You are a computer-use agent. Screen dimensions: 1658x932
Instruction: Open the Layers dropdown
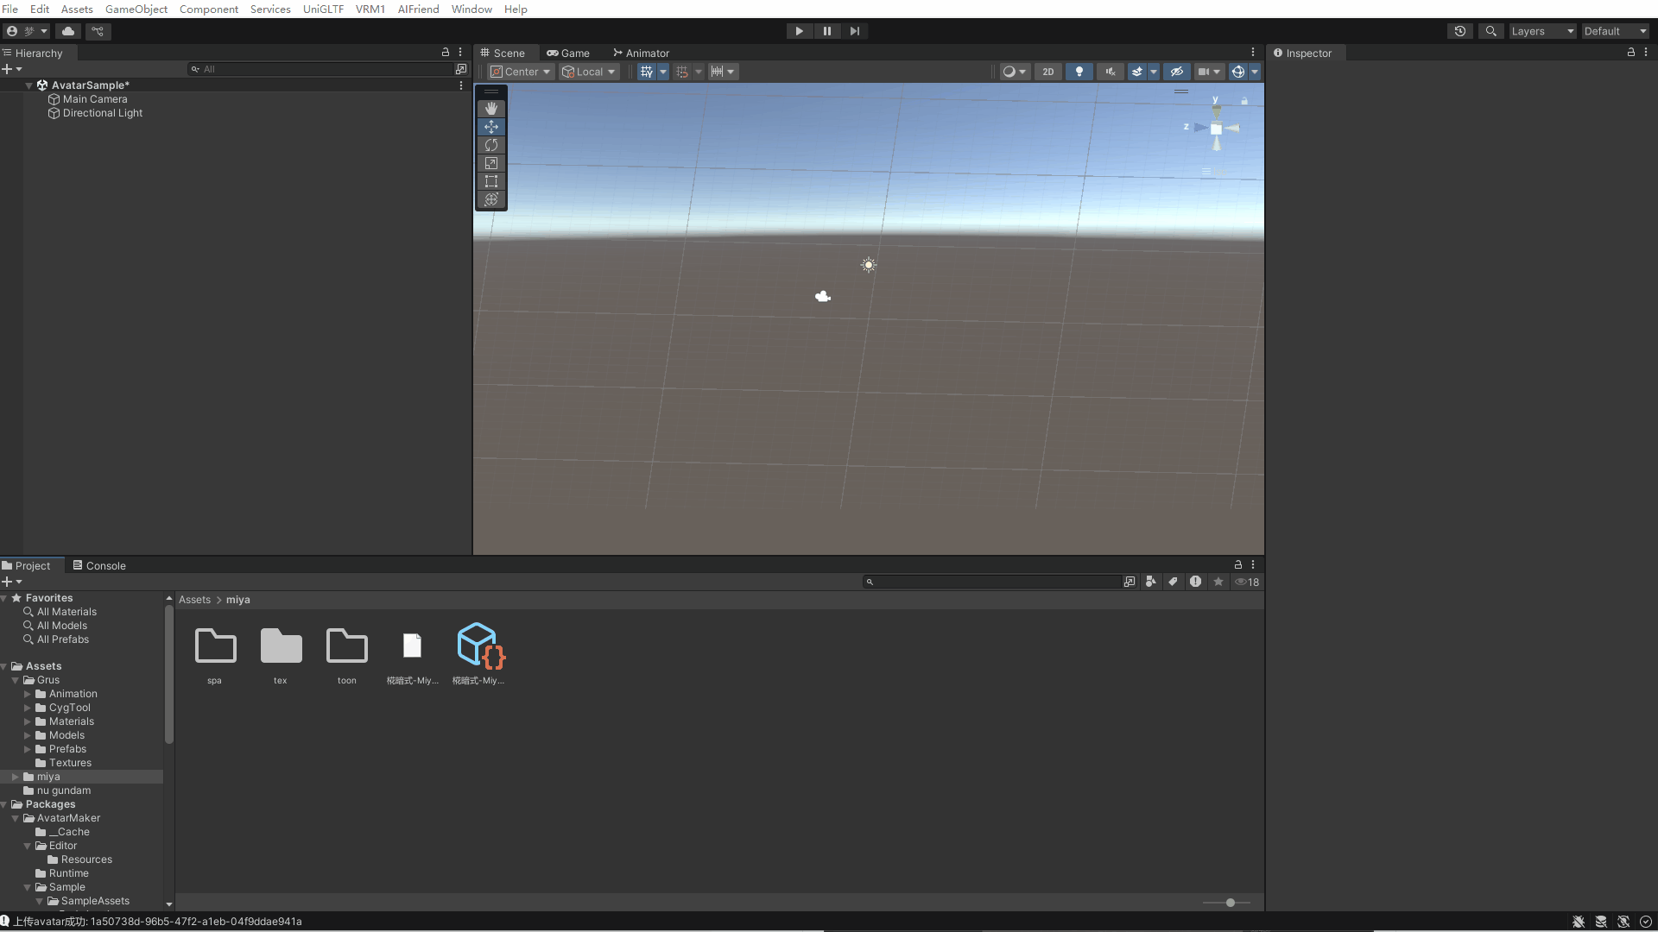(1542, 31)
